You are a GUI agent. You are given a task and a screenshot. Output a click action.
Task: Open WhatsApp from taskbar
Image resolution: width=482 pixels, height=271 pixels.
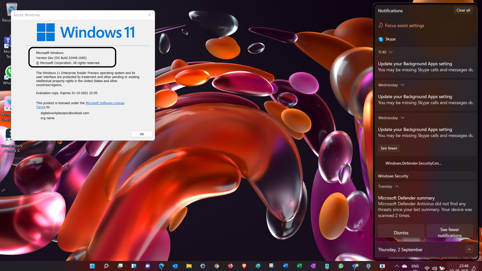click(341, 266)
